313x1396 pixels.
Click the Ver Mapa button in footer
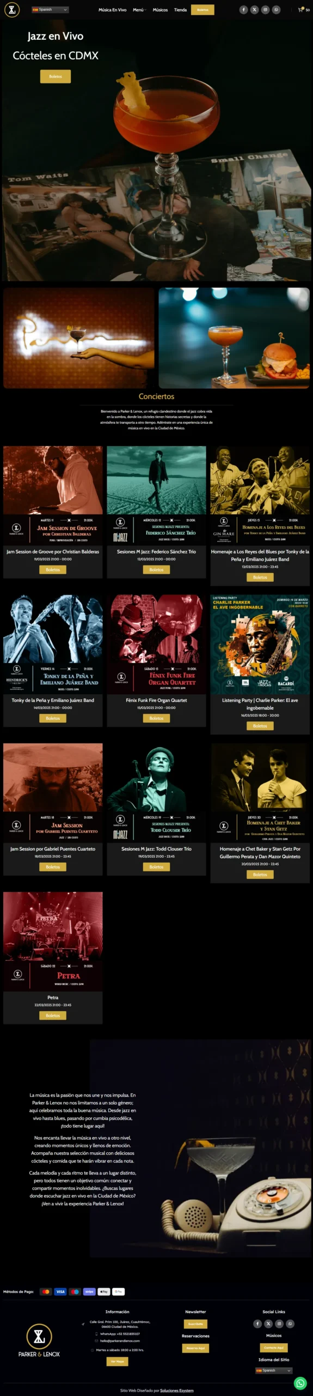[x=117, y=1361]
